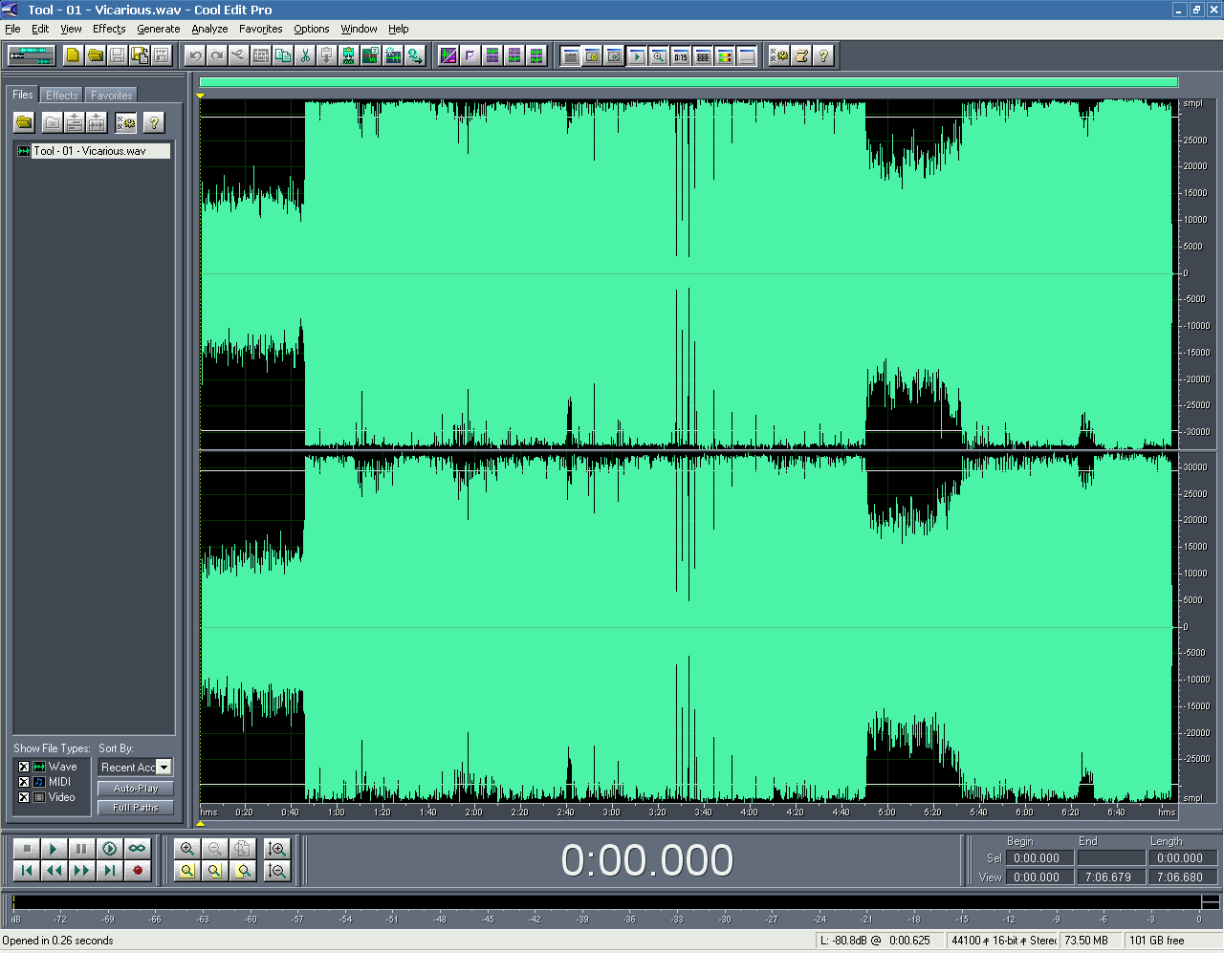The image size is (1224, 953).
Task: Open the View menu
Action: (x=72, y=29)
